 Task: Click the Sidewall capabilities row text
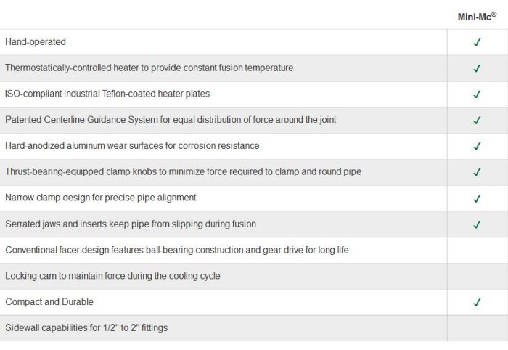coord(86,328)
